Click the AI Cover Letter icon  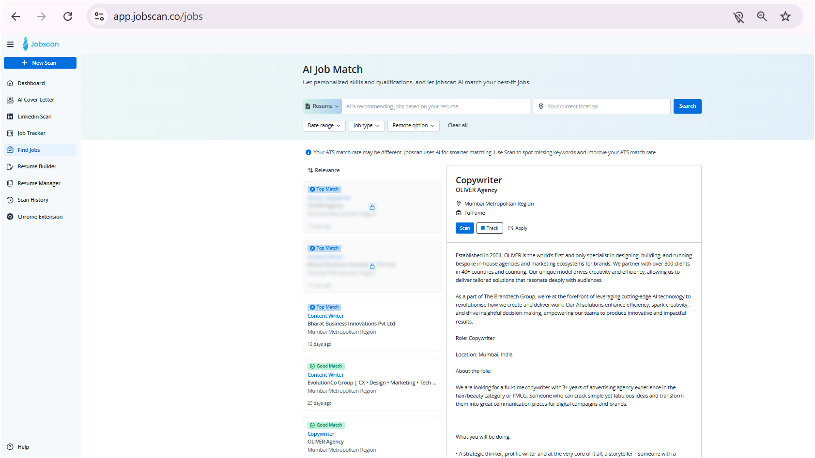[x=10, y=100]
